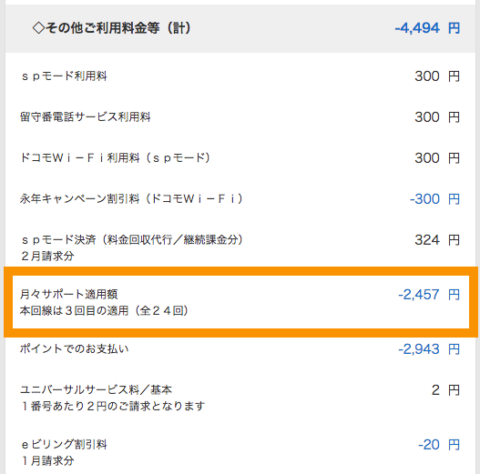Select the -20 円 e-billing discount
This screenshot has width=480, height=474.
[439, 444]
